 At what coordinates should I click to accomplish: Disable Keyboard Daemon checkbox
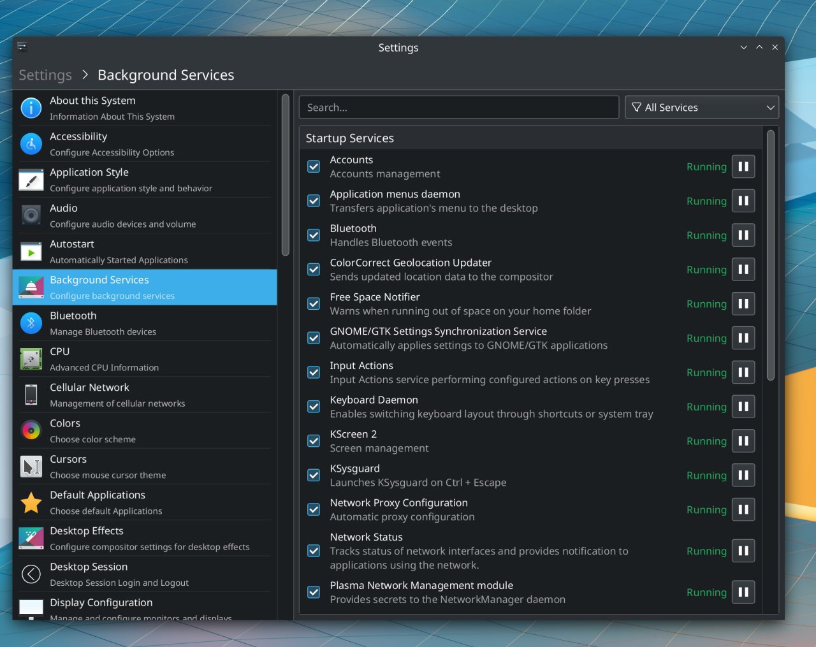point(314,407)
